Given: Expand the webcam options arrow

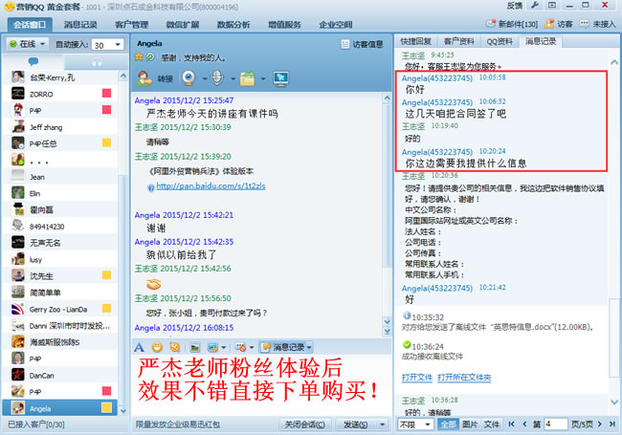Looking at the screenshot, I should [205, 78].
